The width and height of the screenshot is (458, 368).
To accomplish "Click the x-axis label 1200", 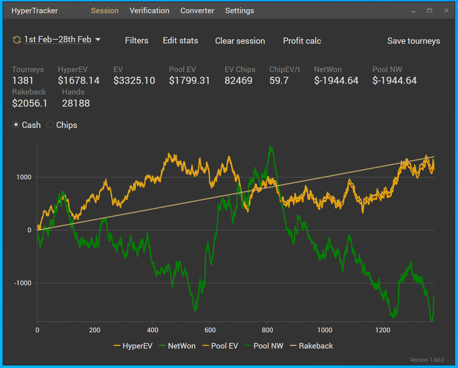I will [x=383, y=330].
